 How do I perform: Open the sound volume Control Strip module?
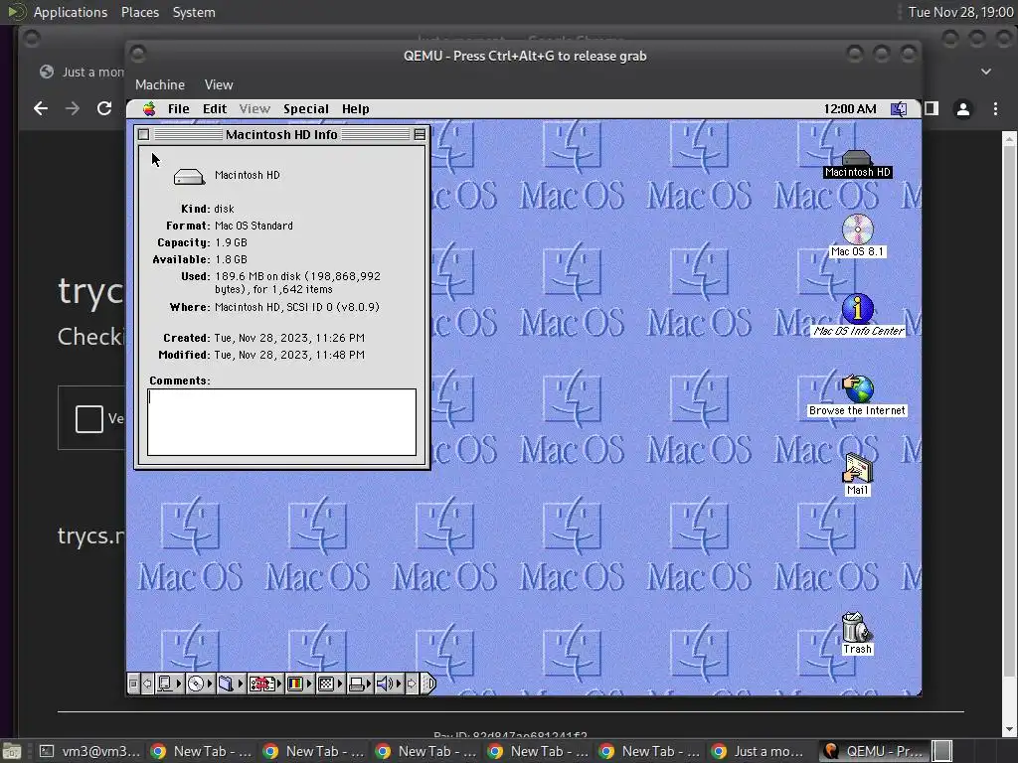[x=390, y=684]
